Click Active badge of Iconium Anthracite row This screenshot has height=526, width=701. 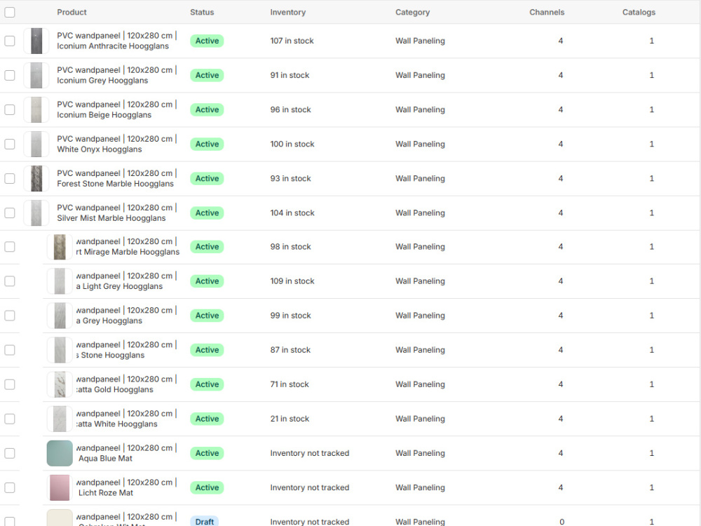(x=207, y=41)
